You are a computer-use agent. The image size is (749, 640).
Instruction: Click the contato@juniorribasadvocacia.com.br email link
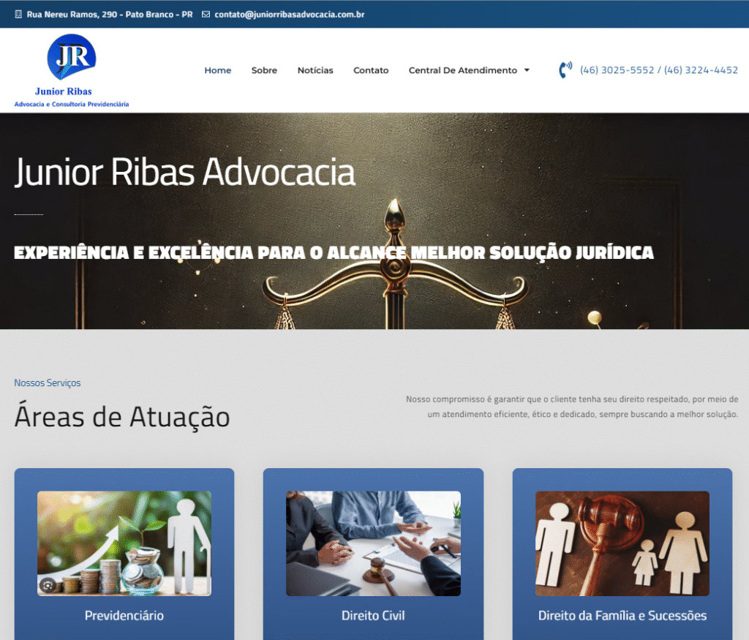click(289, 15)
